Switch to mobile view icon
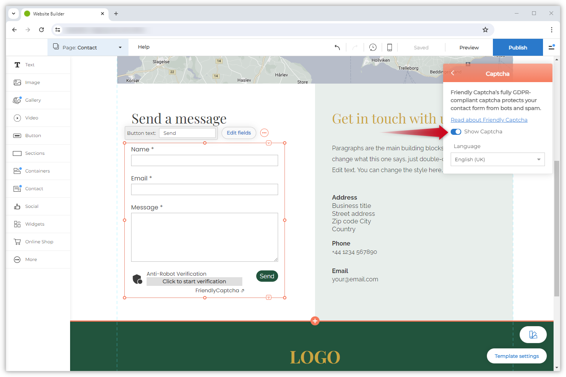566x377 pixels. point(390,47)
